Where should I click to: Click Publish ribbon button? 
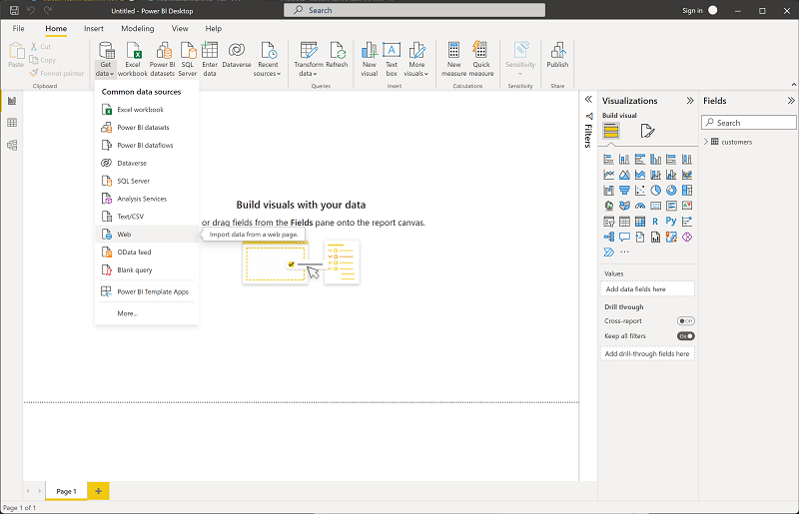557,55
